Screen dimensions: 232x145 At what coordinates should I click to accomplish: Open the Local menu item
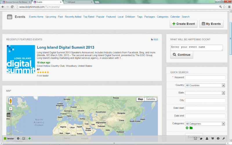pos(120,17)
